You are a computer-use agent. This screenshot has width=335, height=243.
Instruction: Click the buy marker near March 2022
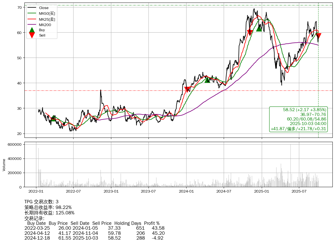coord(53,119)
